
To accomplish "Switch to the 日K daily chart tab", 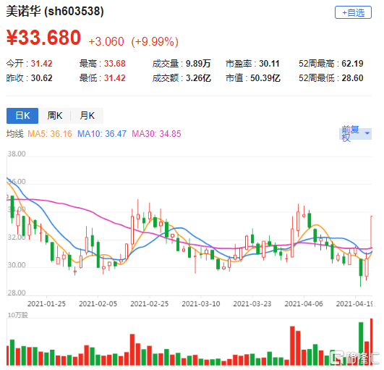I will point(22,115).
